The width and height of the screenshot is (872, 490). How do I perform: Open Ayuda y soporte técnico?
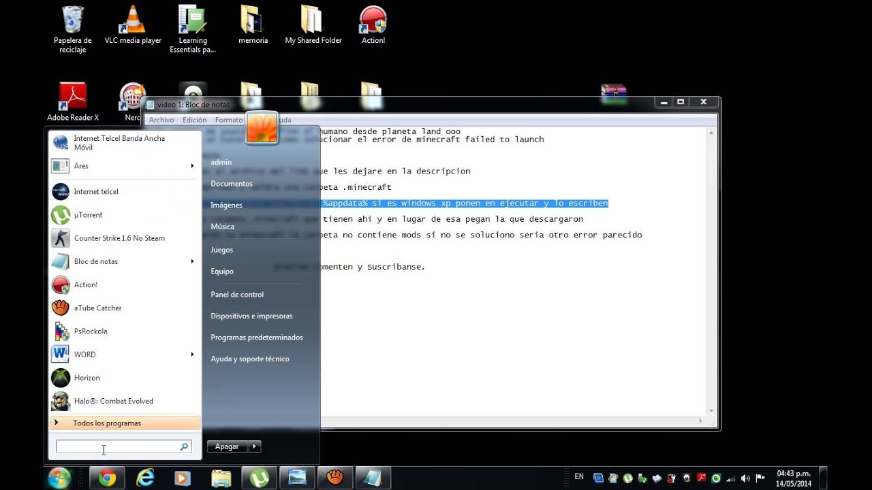(250, 359)
